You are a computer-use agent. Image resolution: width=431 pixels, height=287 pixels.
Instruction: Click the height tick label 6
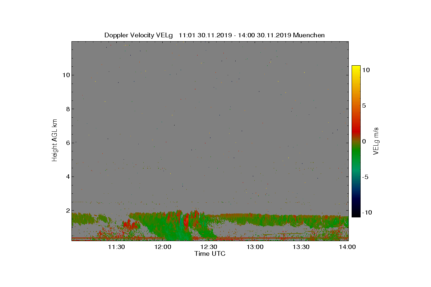pos(67,143)
